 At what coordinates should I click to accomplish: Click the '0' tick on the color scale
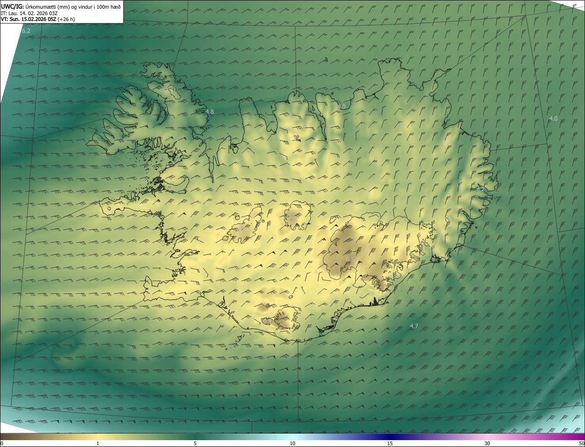tap(2, 443)
